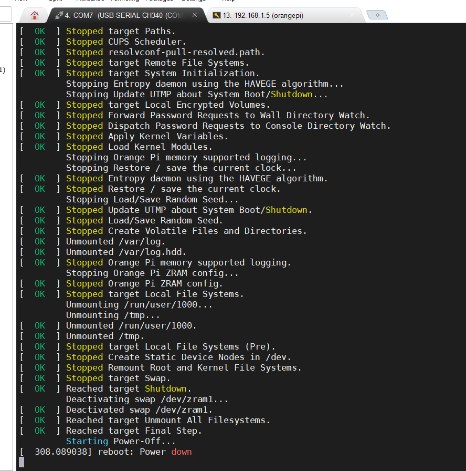The image size is (466, 471).
Task: Click the 'Starting Power-Off...' line
Action: point(121,441)
